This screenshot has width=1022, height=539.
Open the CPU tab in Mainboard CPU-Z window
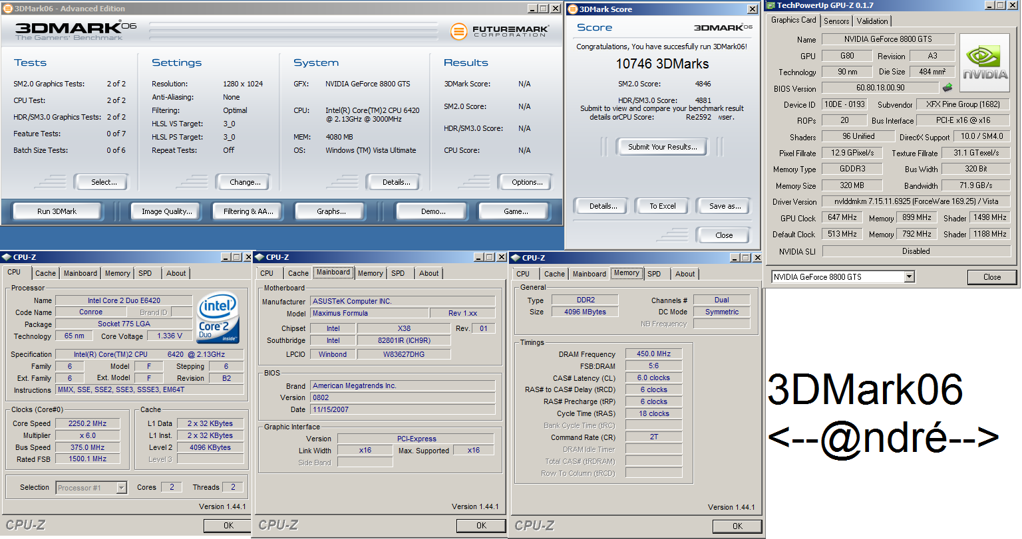coord(267,273)
